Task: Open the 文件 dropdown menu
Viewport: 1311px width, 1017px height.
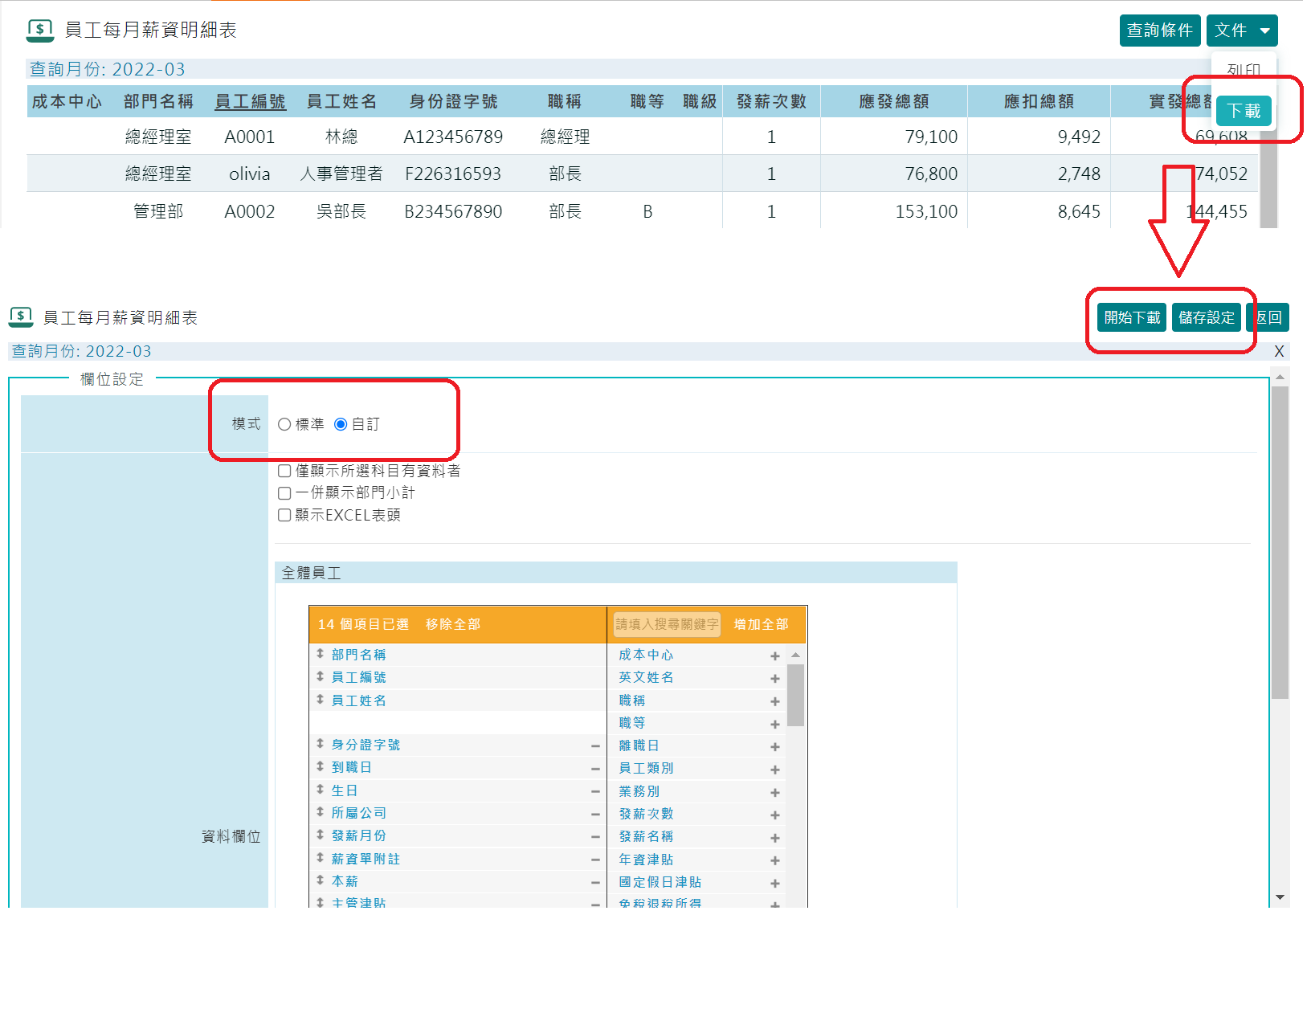Action: coord(1241,31)
